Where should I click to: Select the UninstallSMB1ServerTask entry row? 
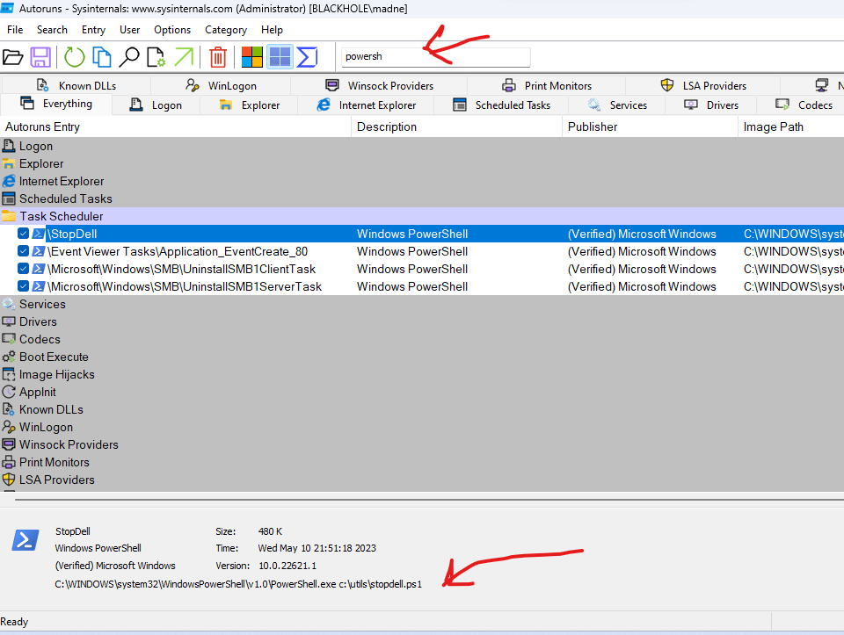click(x=422, y=286)
